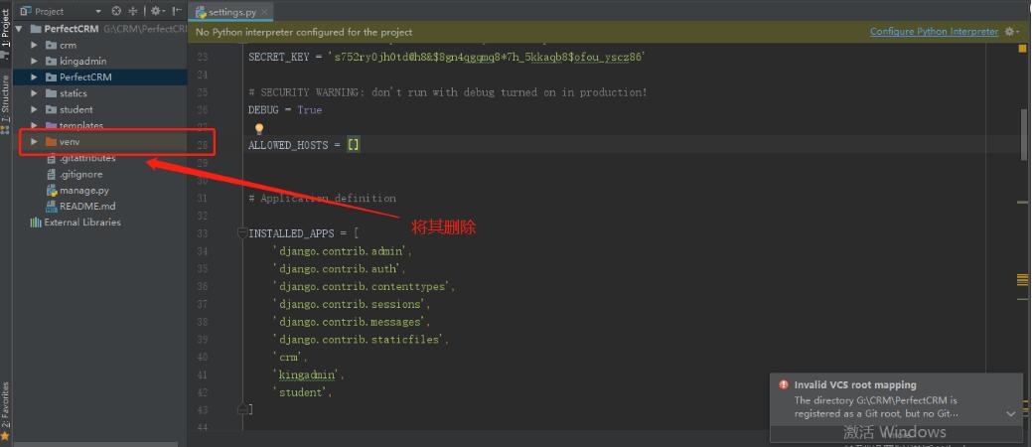Image resolution: width=1032 pixels, height=447 pixels.
Task: Click the README.md file icon
Action: coord(52,206)
